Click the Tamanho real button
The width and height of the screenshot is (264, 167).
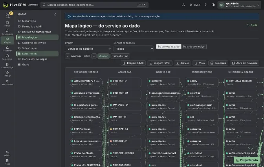(x=120, y=56)
